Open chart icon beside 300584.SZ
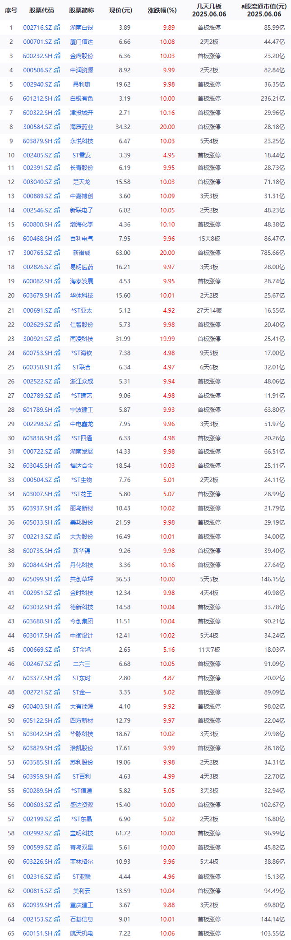Screen dimensions: 291x940 [57, 127]
